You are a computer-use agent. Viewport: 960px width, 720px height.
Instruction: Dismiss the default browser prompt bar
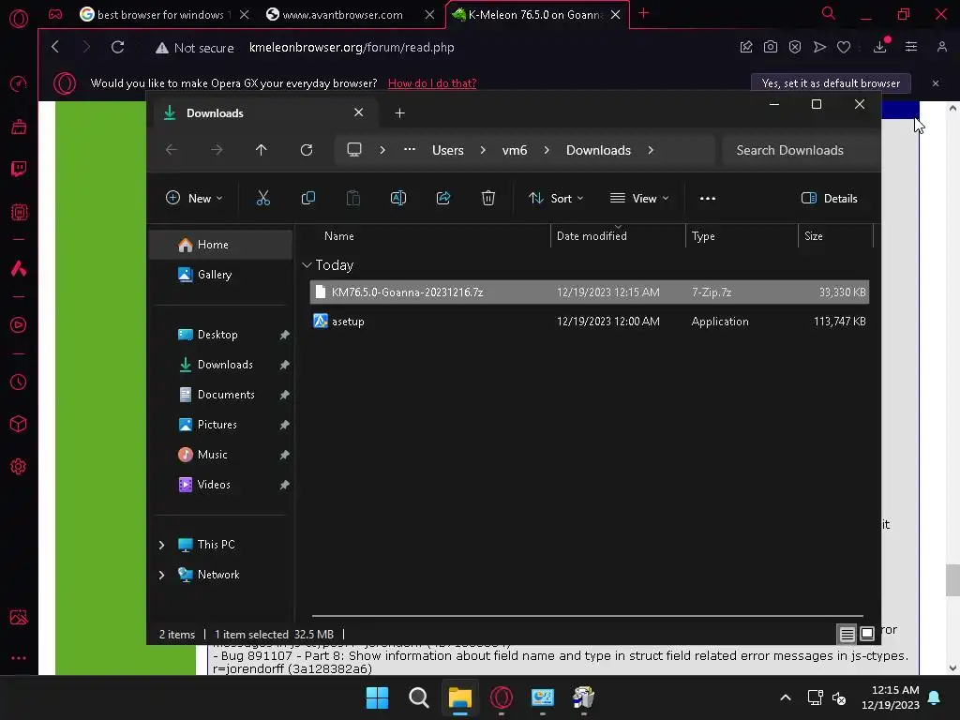click(936, 83)
